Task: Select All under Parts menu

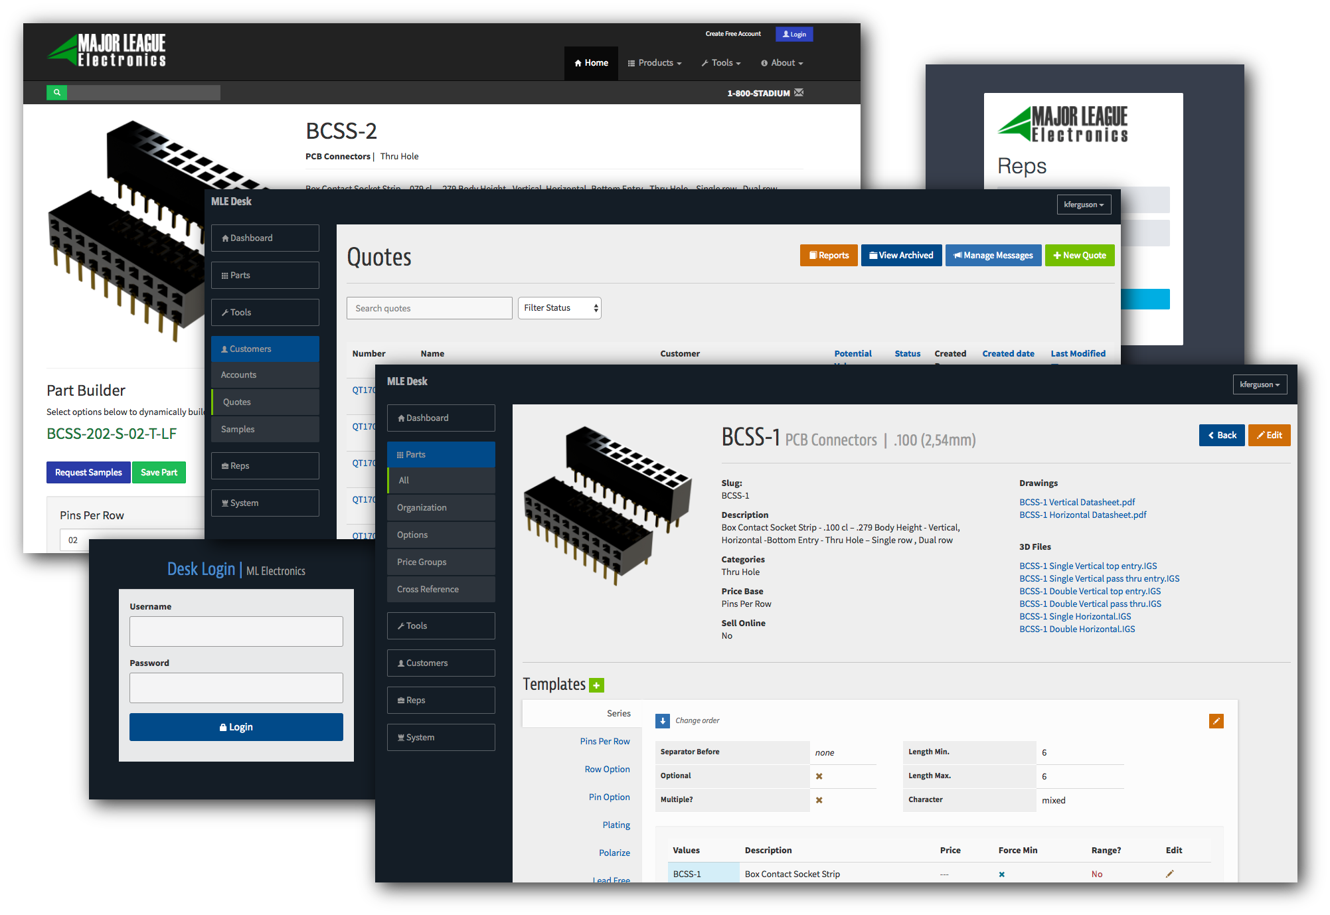Action: tap(441, 480)
